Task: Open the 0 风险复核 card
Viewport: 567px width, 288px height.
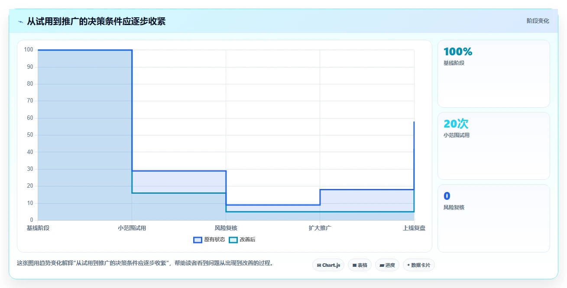Action: [493, 218]
